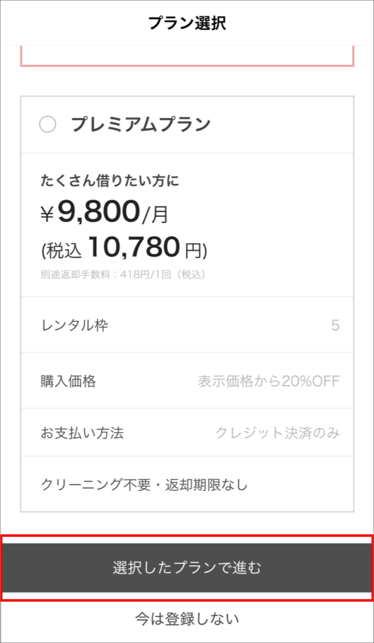The image size is (374, 643).
Task: Select the 購入価格 row label
Action: pos(69,382)
